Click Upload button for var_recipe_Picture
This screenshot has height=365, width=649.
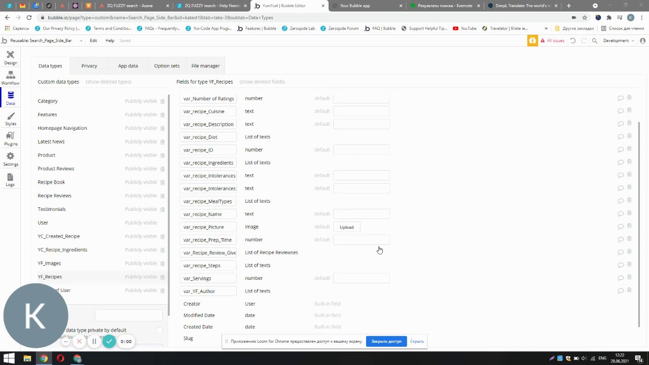tap(347, 227)
